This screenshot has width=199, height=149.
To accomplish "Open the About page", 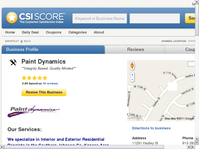I will [x=99, y=32].
